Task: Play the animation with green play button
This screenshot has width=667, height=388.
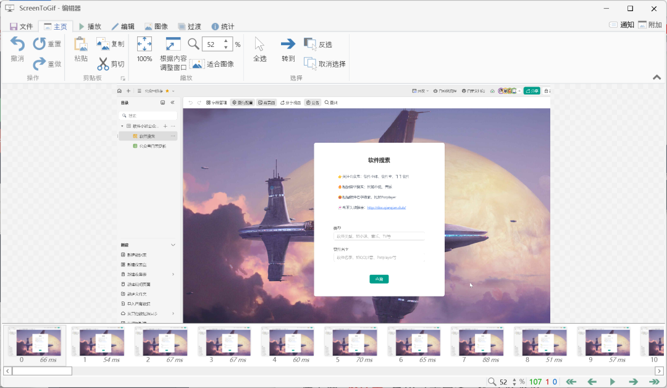Action: tap(613, 382)
